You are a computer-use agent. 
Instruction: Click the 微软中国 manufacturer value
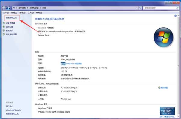pos(64,56)
